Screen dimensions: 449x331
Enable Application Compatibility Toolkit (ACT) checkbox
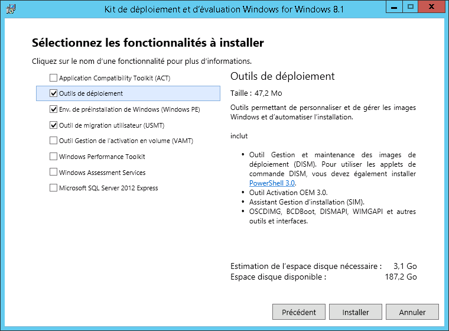(x=54, y=78)
